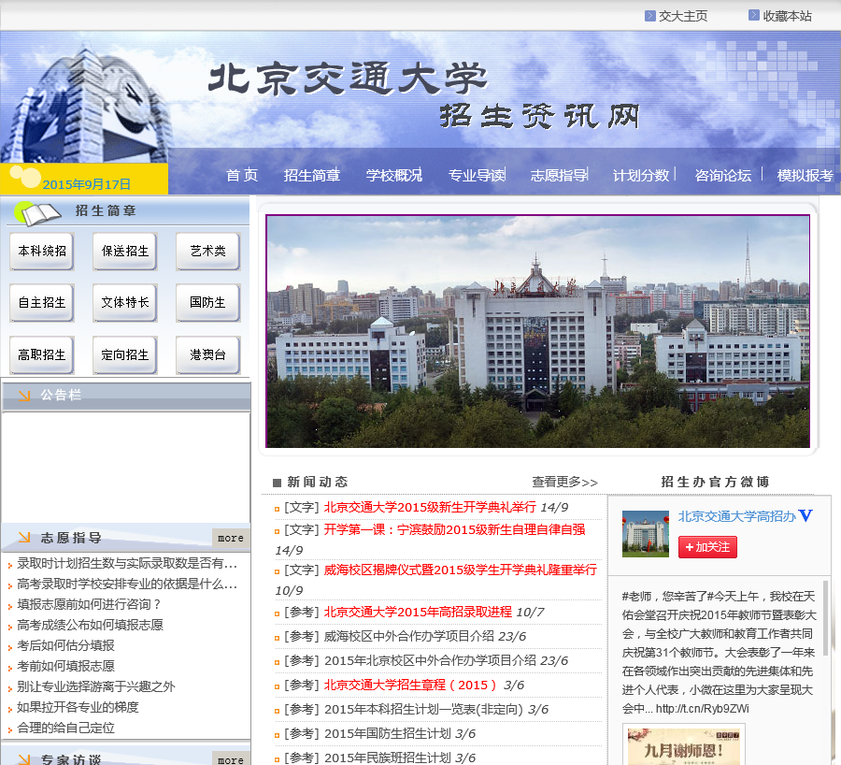The height and width of the screenshot is (765, 841).
Task: Click the orange arrow icon by 专家访谈
Action: 24,759
